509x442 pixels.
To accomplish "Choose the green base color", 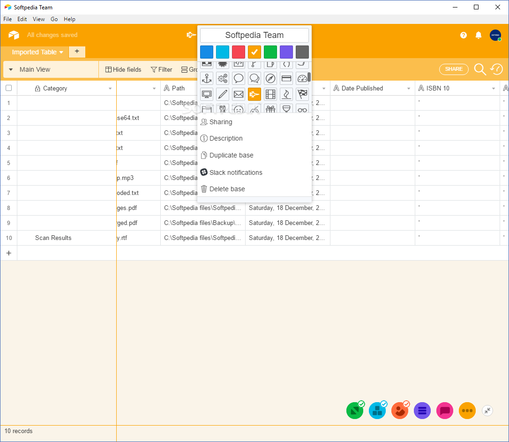I will 270,52.
